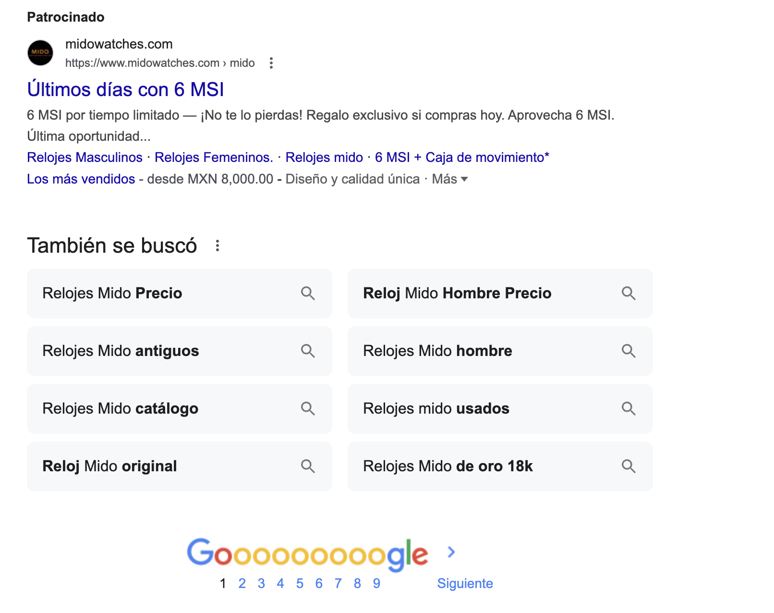Go to results page 7
This screenshot has height=613, width=774.
(338, 583)
